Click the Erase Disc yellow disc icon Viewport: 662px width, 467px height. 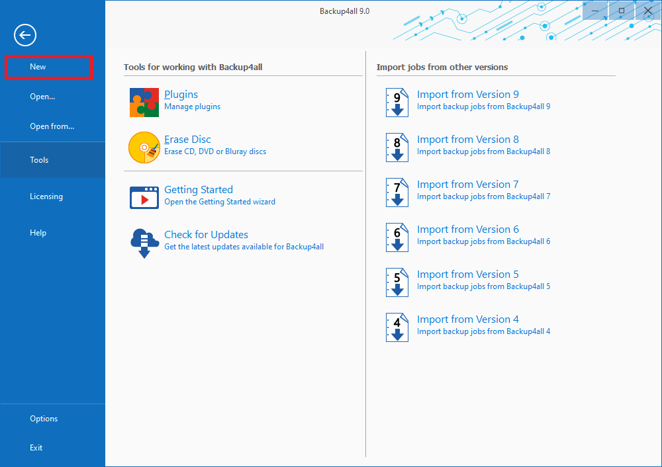[144, 148]
